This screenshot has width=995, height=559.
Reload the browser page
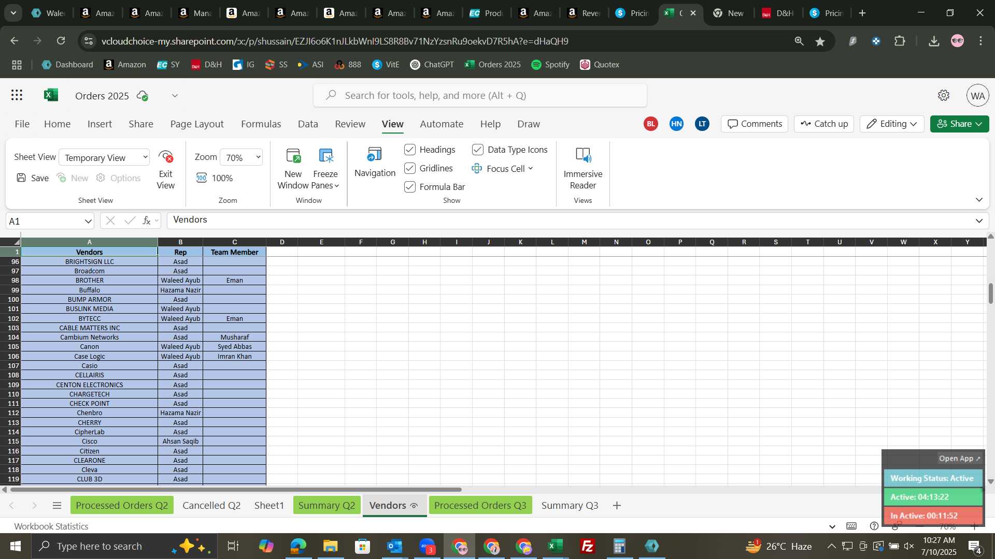pos(61,41)
